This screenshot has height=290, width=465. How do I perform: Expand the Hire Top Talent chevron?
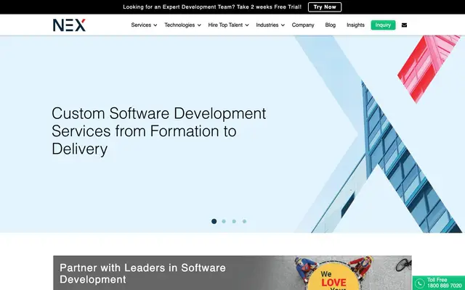[247, 25]
